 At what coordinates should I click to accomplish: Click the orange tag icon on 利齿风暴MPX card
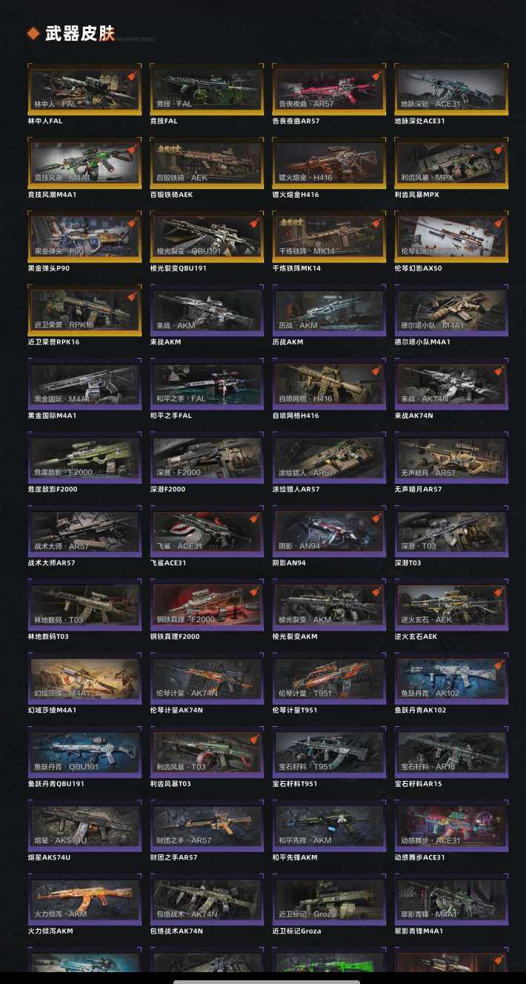(x=500, y=150)
